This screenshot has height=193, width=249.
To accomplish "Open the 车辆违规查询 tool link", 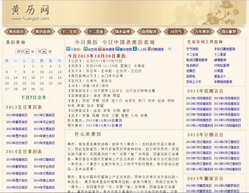I will (223, 82).
